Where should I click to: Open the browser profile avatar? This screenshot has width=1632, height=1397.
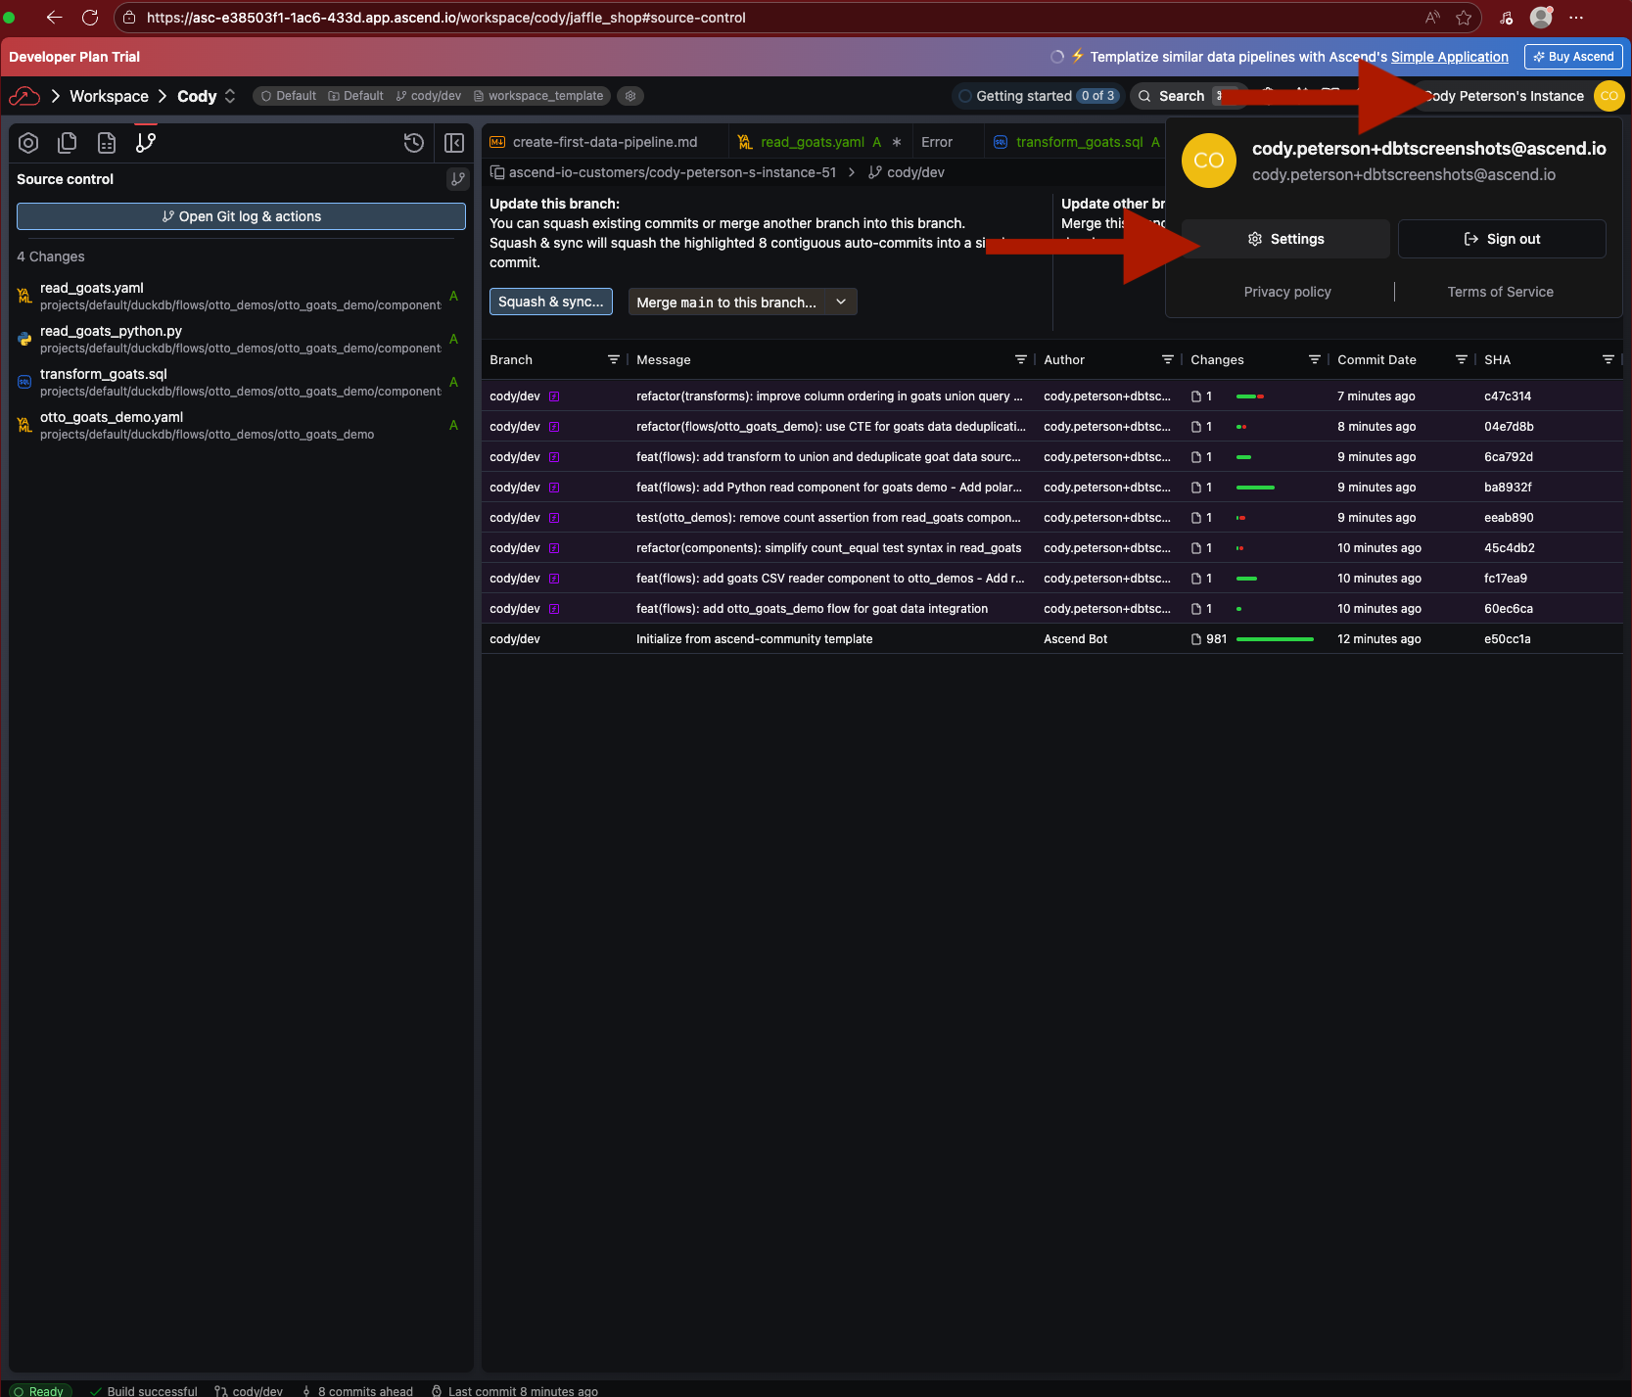[x=1541, y=18]
